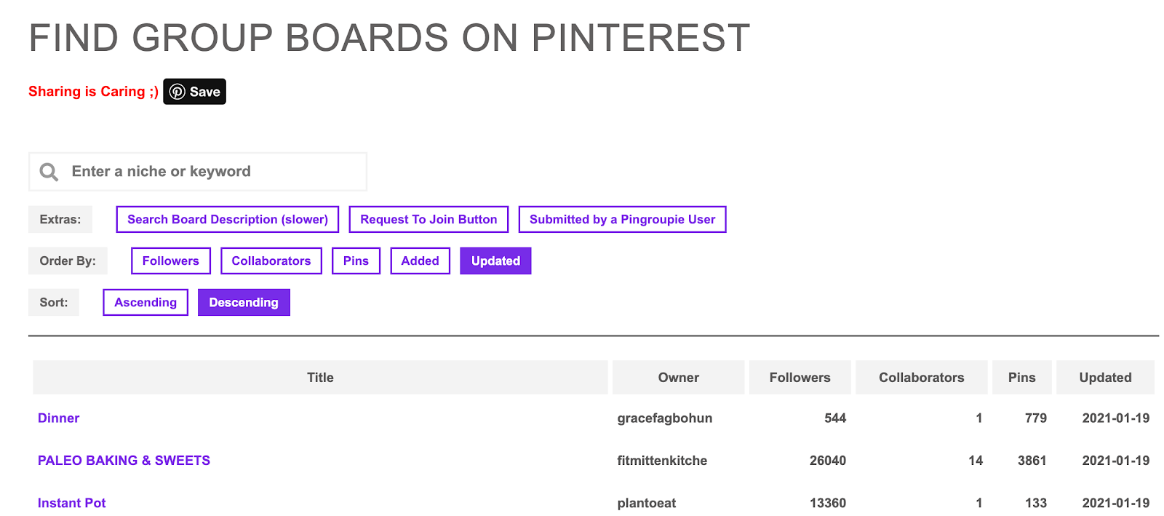Enable the Request To Join Button filter
This screenshot has height=516, width=1164.
coord(428,220)
